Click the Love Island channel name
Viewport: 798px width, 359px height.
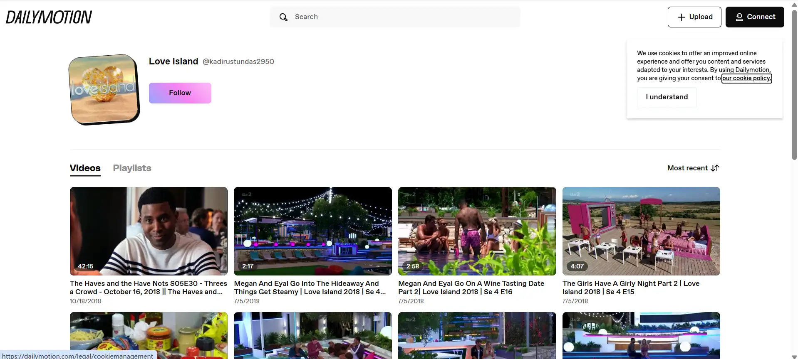[x=173, y=61]
